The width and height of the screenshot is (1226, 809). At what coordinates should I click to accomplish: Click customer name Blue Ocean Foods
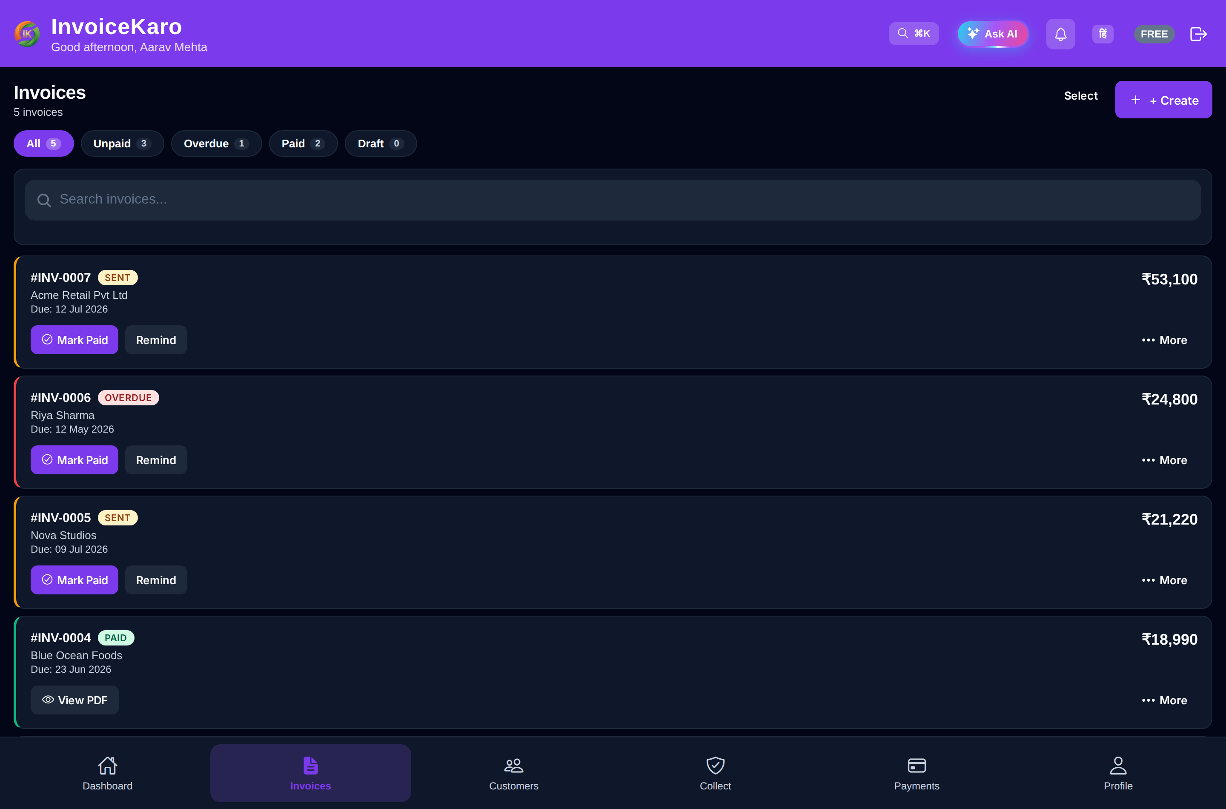(x=76, y=655)
